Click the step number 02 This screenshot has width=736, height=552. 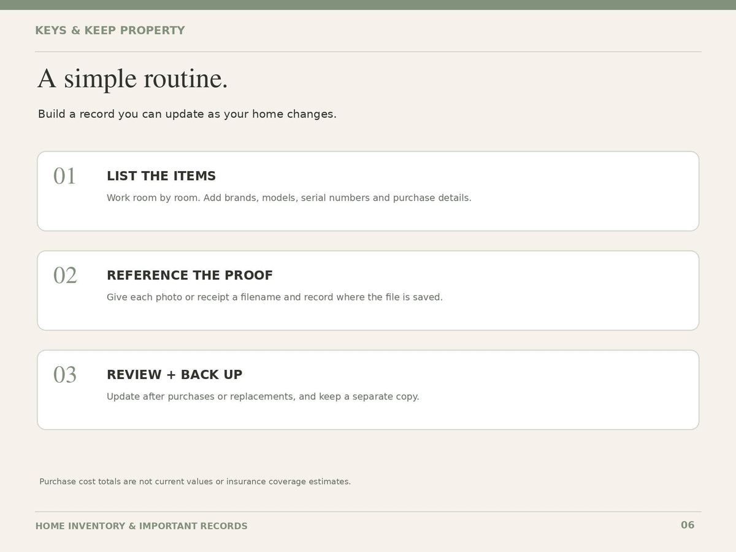[65, 276]
